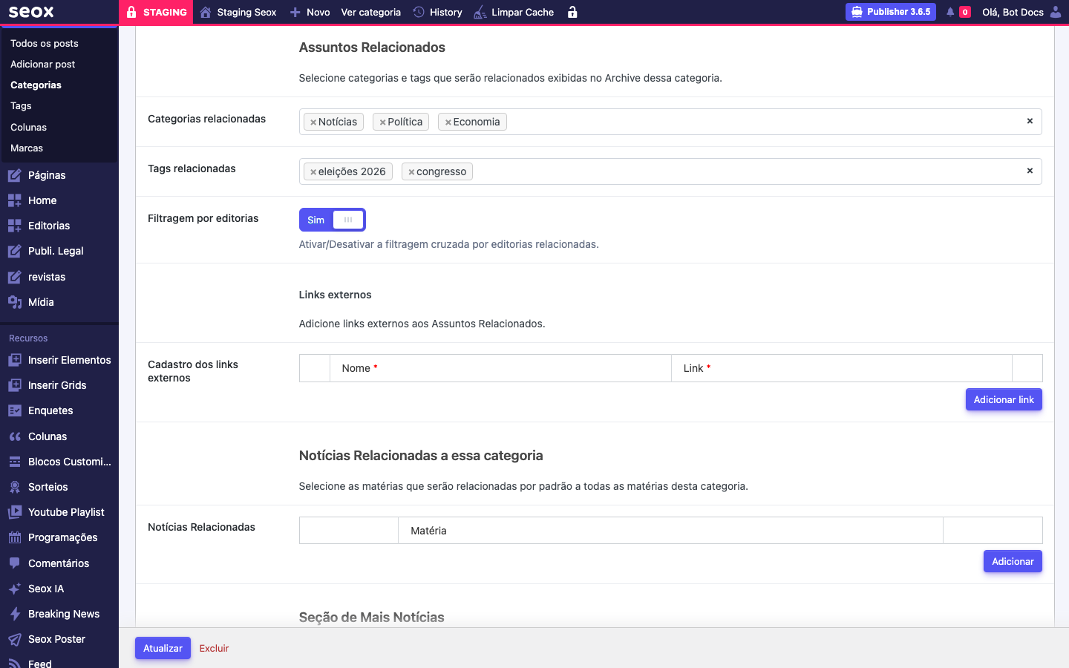Click the Nome column header
This screenshot has width=1069, height=668.
pyautogui.click(x=500, y=368)
